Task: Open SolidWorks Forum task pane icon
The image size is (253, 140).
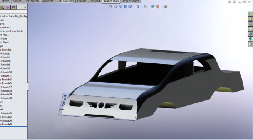Action: (x=250, y=14)
